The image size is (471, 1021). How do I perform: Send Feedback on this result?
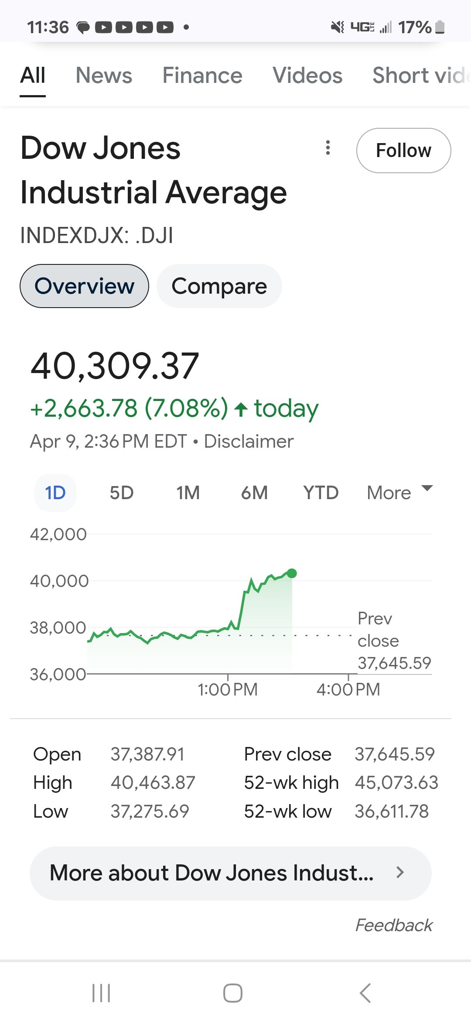pos(394,925)
